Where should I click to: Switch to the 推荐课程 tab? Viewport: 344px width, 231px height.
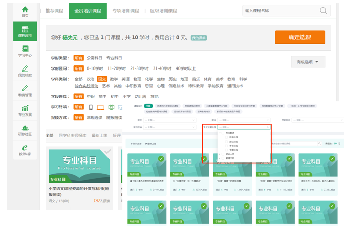point(54,11)
